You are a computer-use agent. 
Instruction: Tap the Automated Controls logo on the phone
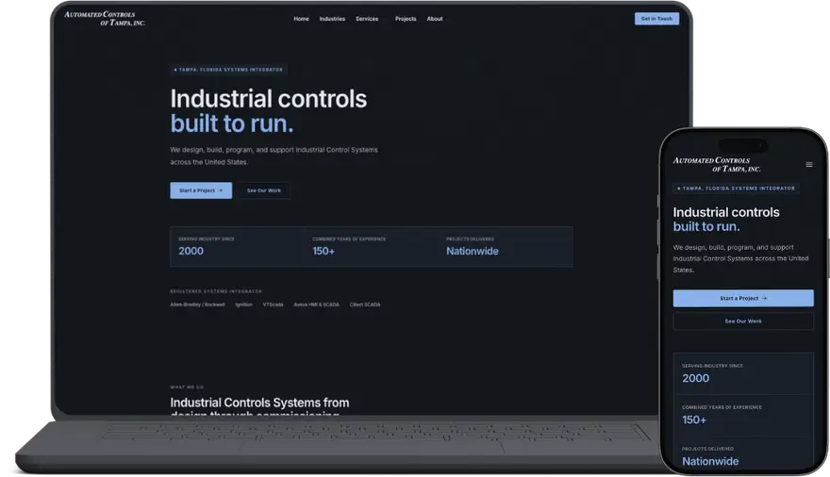click(717, 164)
